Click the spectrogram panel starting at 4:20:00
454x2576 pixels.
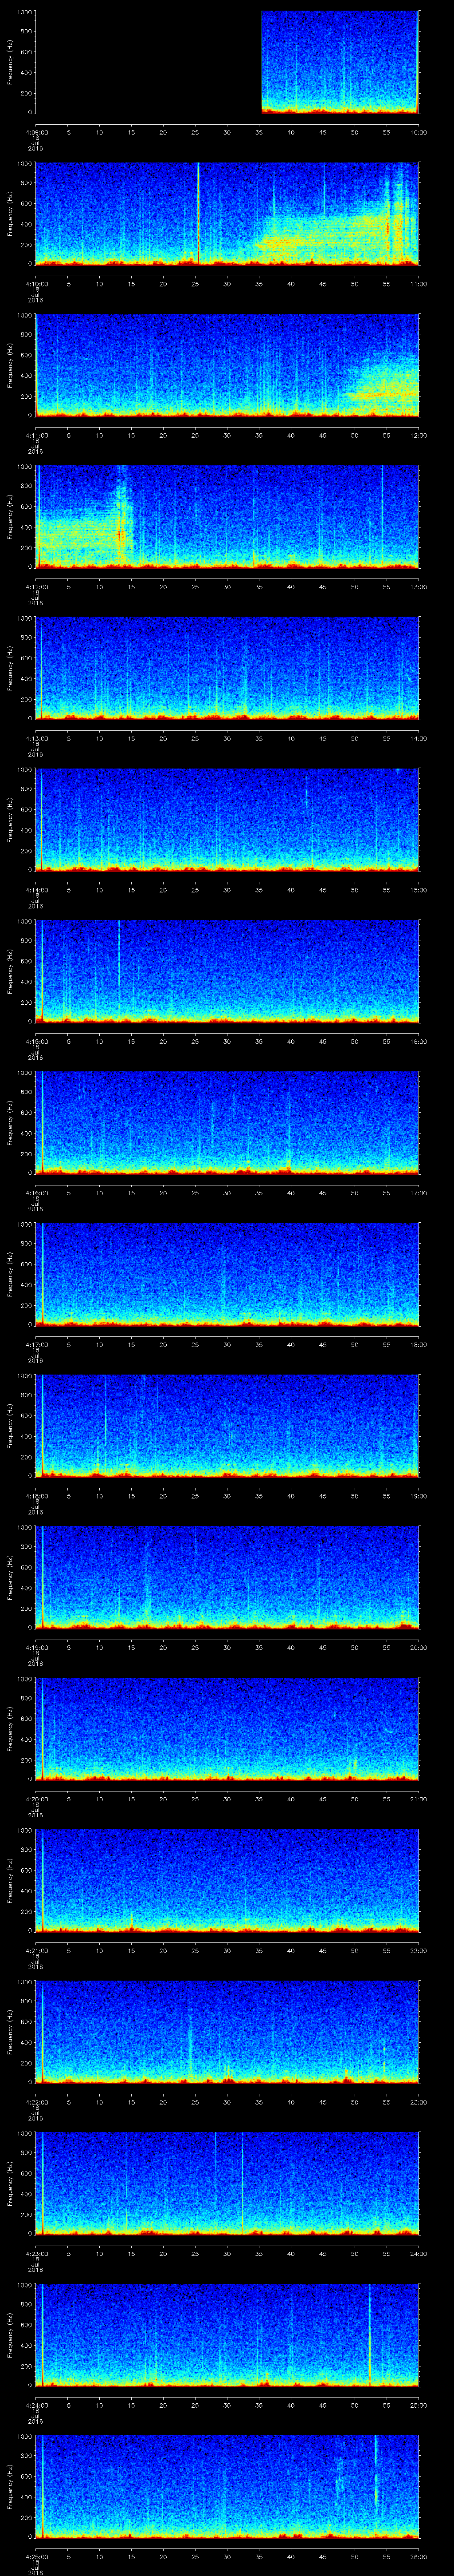coord(227,1728)
